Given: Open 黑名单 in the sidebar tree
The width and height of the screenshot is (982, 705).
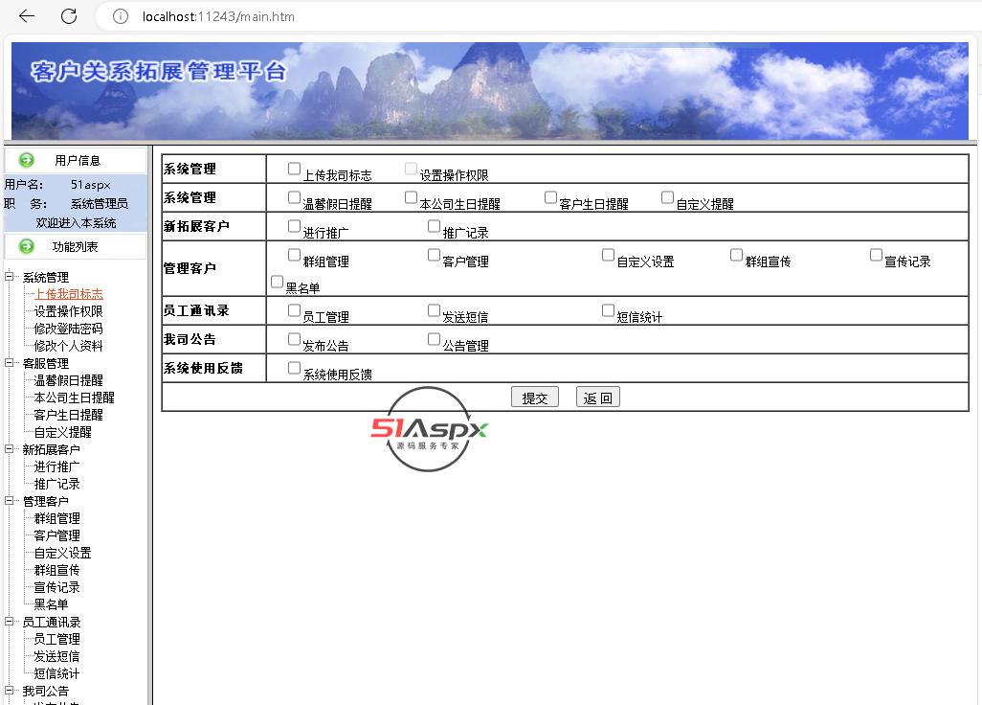Looking at the screenshot, I should 51,604.
